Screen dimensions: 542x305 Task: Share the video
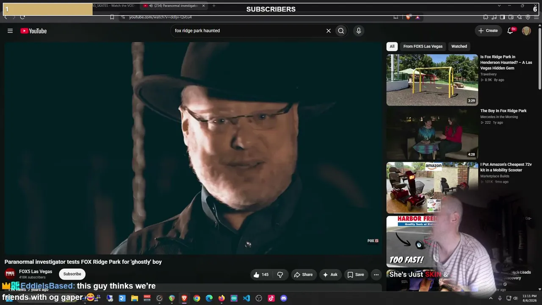[303, 275]
